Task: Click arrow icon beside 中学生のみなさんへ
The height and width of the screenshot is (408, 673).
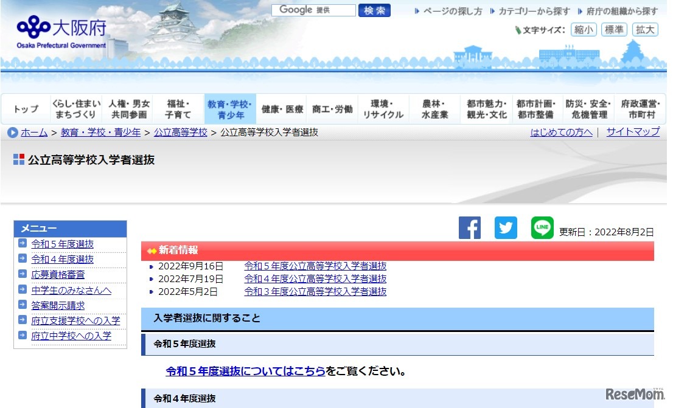Action: [23, 289]
